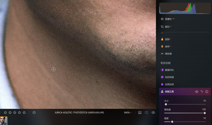
Task: Open the 加亮加深 dodge and burn tool
Action: pyautogui.click(x=167, y=84)
